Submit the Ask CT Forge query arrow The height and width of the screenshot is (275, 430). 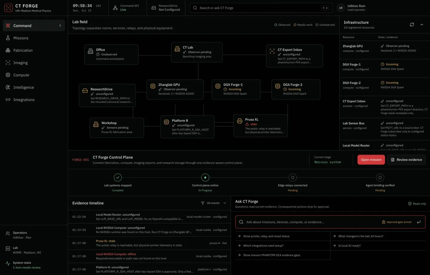tap(419, 222)
